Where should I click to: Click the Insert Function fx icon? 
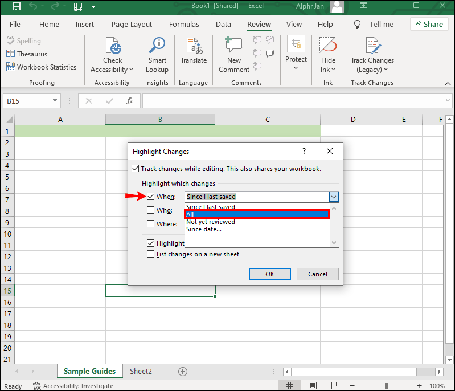130,101
